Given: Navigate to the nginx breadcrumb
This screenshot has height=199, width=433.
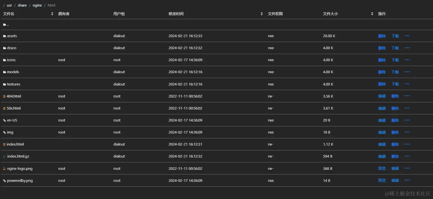Looking at the screenshot, I should click(37, 5).
